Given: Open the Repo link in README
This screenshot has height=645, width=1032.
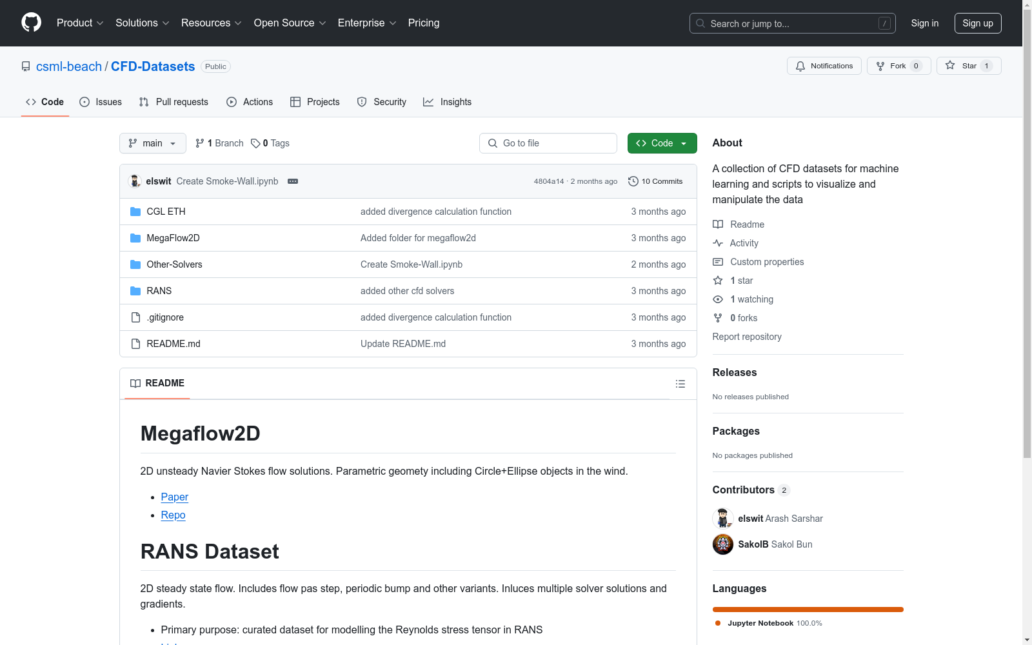Looking at the screenshot, I should pyautogui.click(x=173, y=515).
